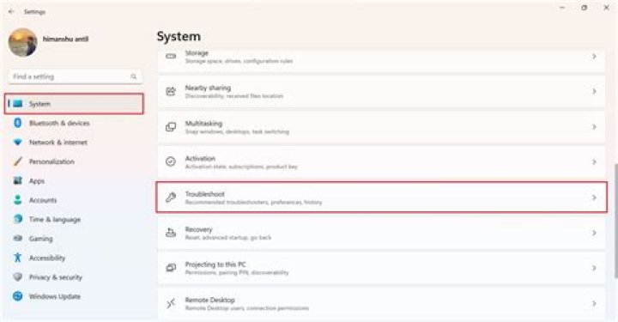Click the back arrow icon beside Settings
The width and height of the screenshot is (618, 322).
click(x=11, y=12)
